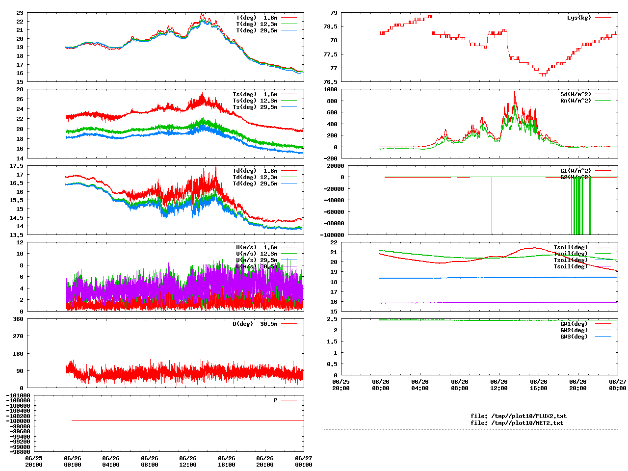
Task: Click the "U(m/s) 1.6m" legend entry
Action: (257, 247)
